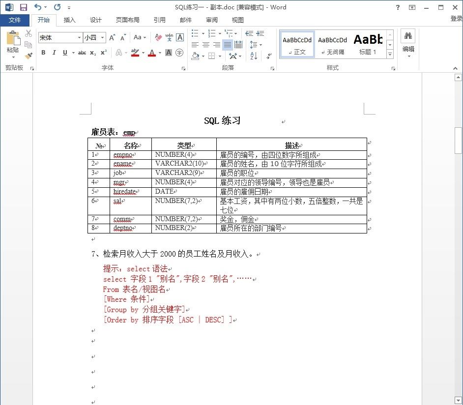The height and width of the screenshot is (405, 463).
Task: Toggle Bold formatting
Action: pyautogui.click(x=43, y=53)
